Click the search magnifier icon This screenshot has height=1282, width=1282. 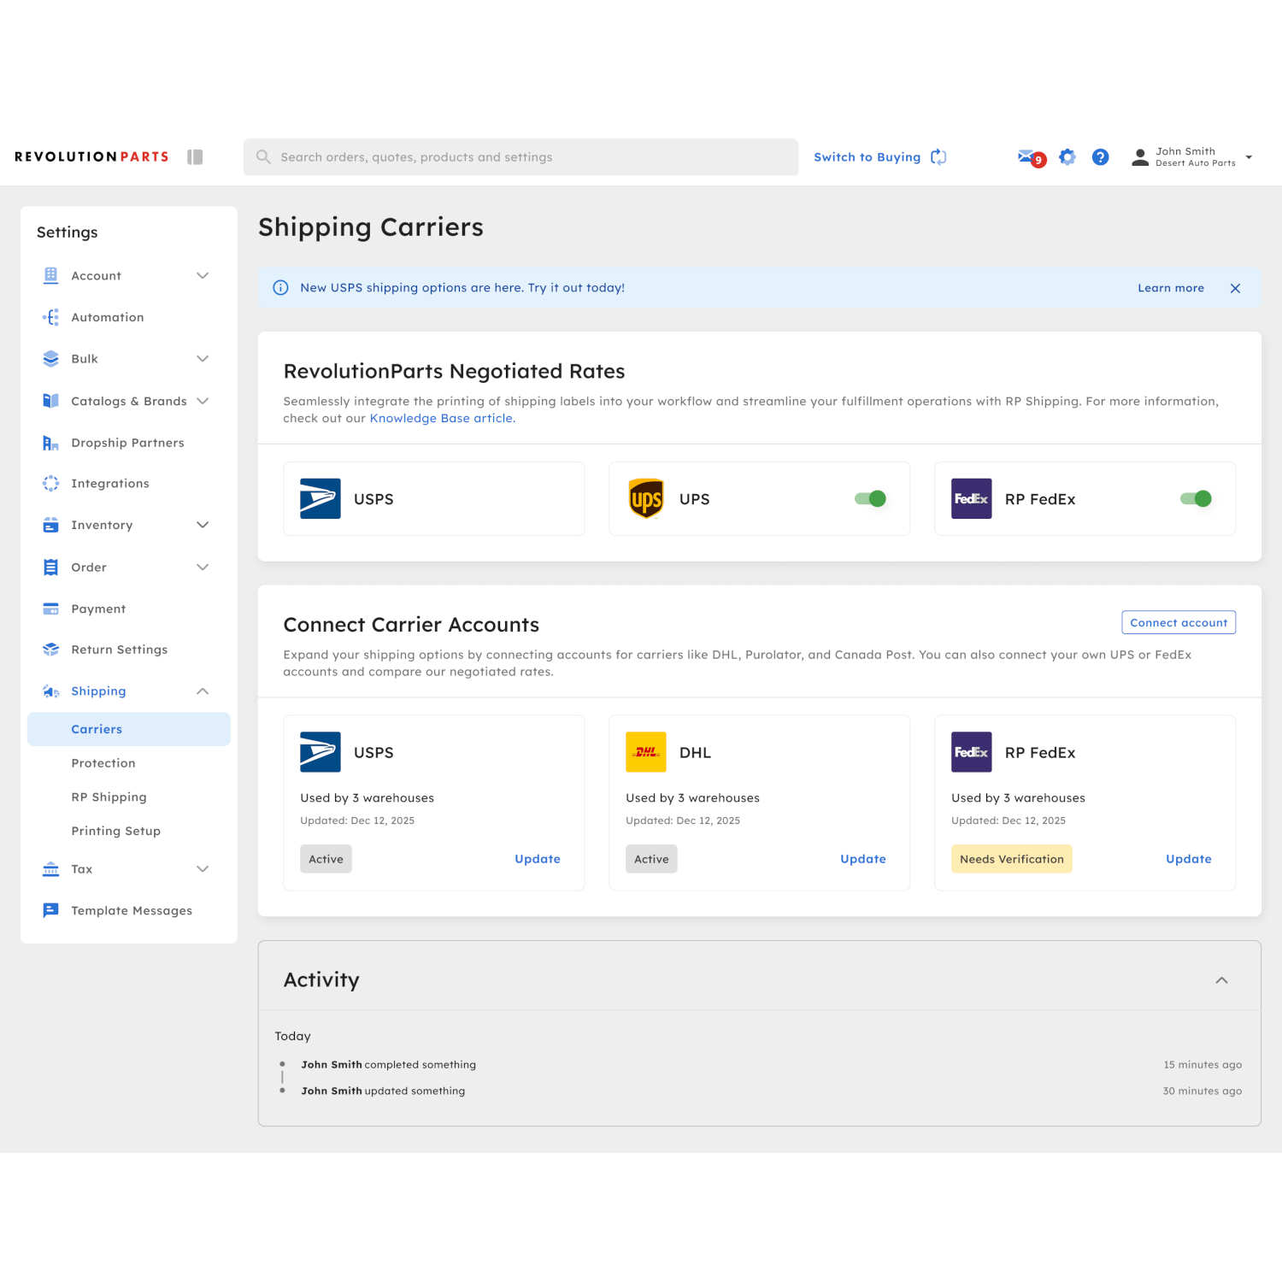pos(263,157)
